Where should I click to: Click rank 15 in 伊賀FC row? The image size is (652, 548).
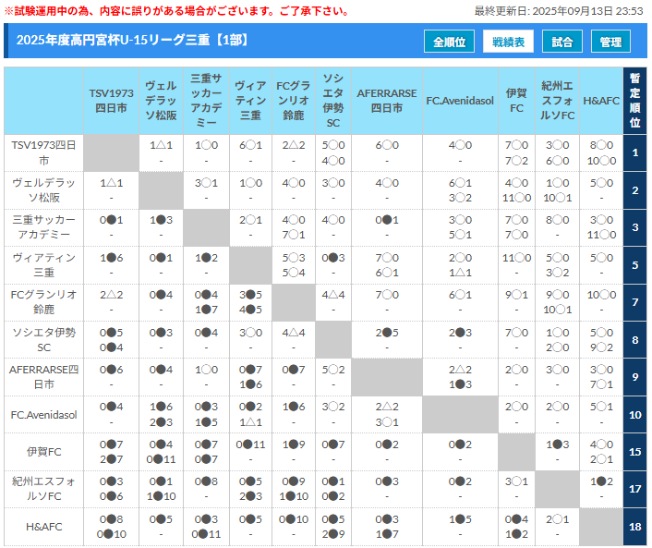click(635, 452)
